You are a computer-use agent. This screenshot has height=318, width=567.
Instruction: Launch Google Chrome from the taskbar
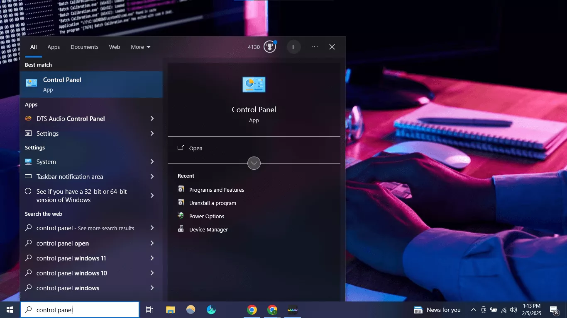[x=252, y=310]
